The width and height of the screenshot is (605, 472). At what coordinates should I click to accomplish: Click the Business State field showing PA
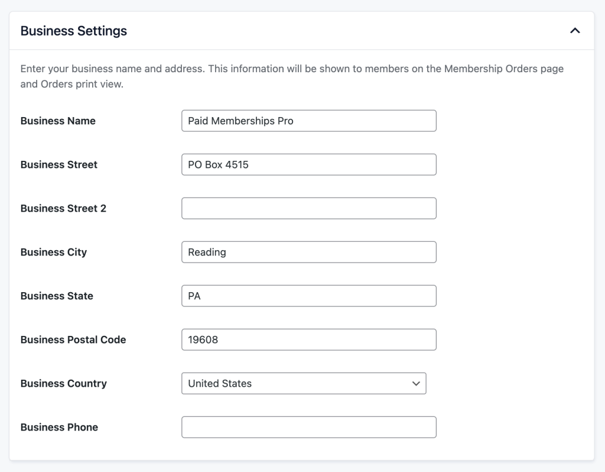click(x=308, y=296)
